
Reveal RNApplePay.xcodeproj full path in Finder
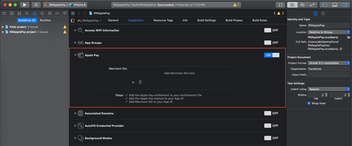click(x=341, y=49)
